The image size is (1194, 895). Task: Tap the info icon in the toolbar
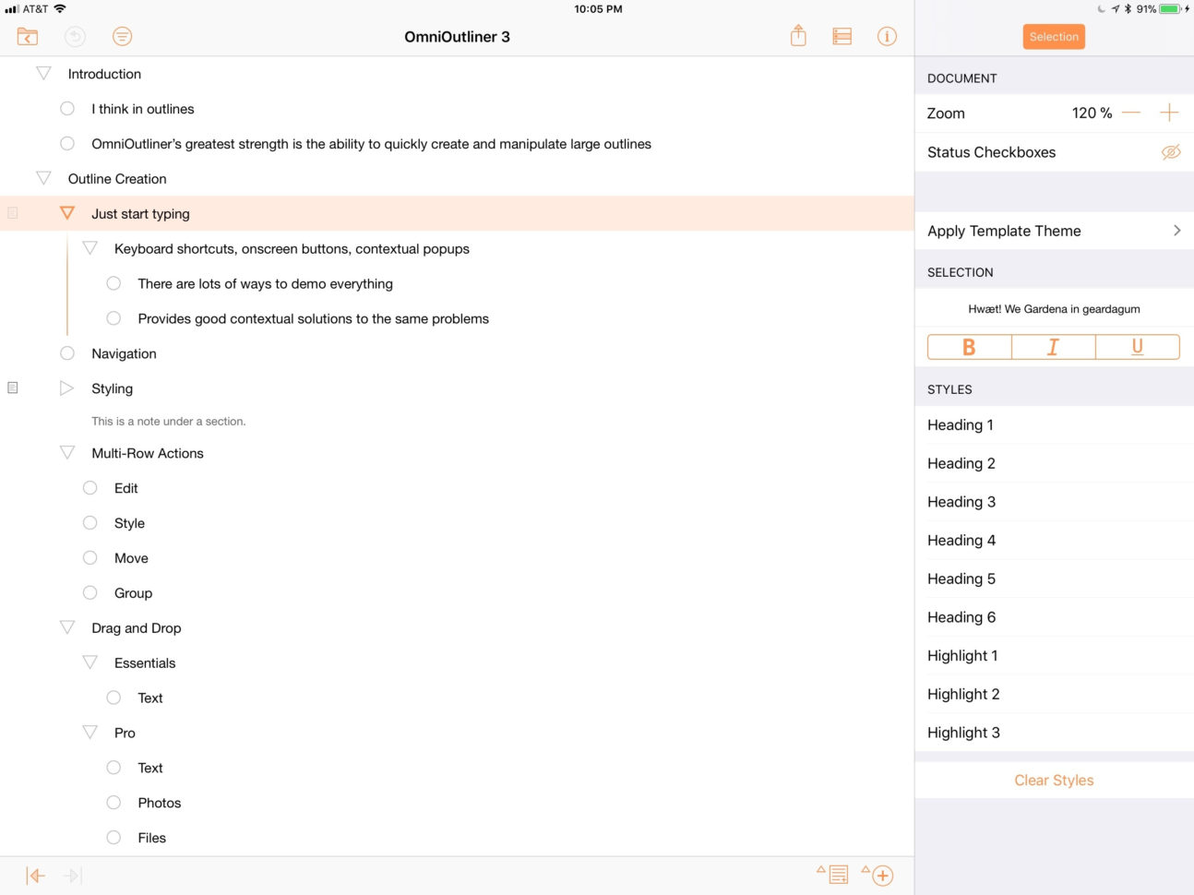coord(887,36)
